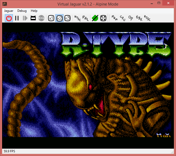Open the 68K disassembly browser
The width and height of the screenshot is (176, 156).
point(139,18)
